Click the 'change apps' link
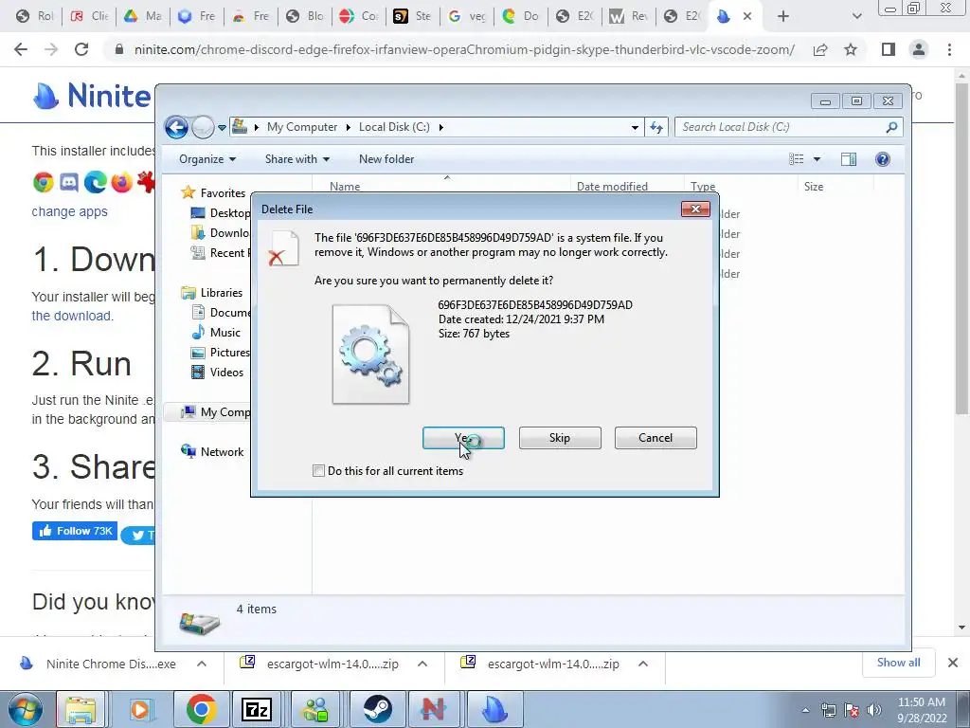The width and height of the screenshot is (970, 728). 69,211
